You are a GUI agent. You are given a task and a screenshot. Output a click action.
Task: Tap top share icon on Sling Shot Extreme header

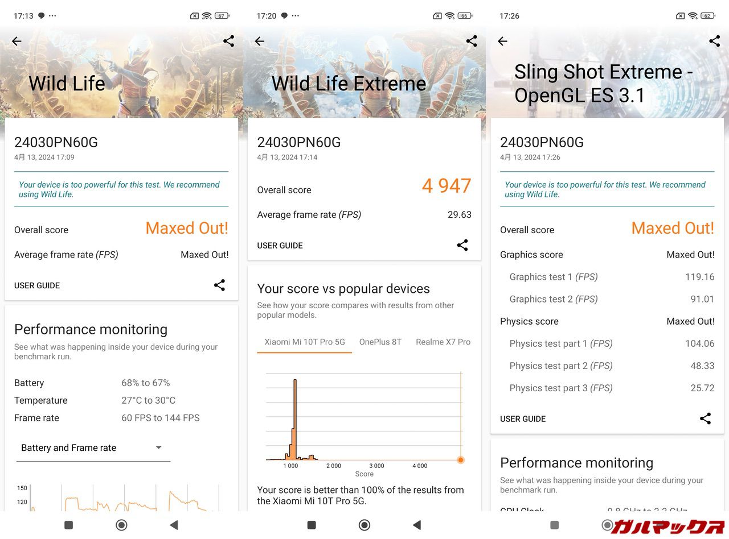[x=714, y=41]
